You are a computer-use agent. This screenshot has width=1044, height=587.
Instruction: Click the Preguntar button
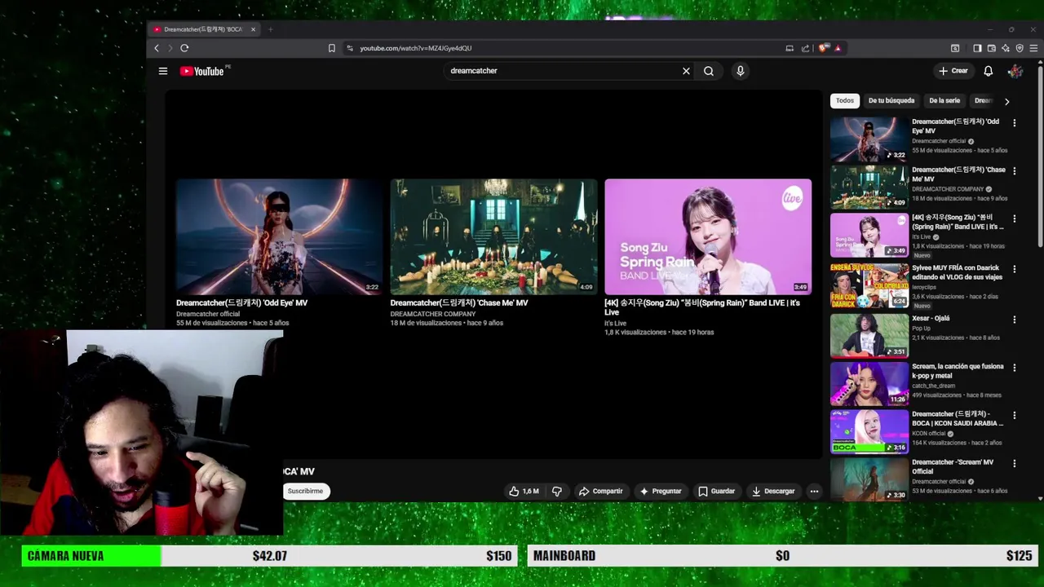click(661, 491)
